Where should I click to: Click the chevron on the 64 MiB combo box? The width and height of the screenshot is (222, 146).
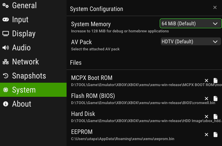[x=215, y=24]
